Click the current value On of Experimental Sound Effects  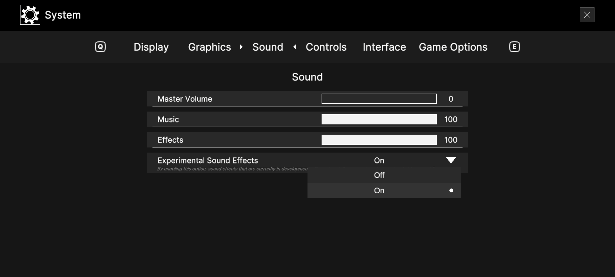379,160
